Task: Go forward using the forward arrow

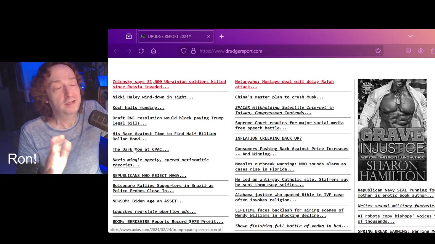Action: (128, 51)
